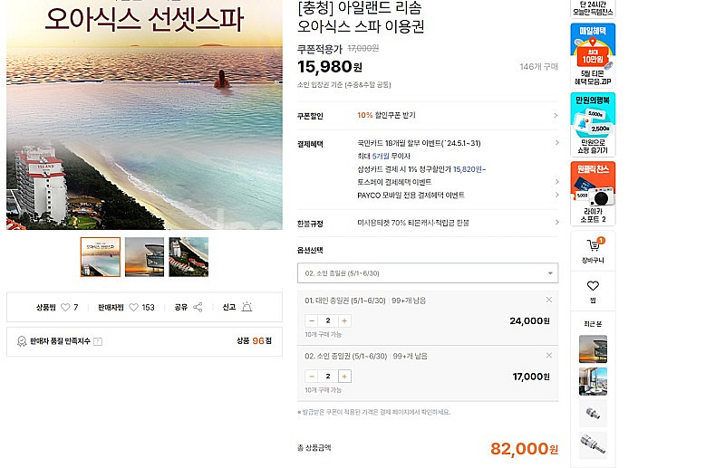Expand 토스페이 결제혜택 이벤트 arrow
This screenshot has height=468, width=725.
point(556,182)
